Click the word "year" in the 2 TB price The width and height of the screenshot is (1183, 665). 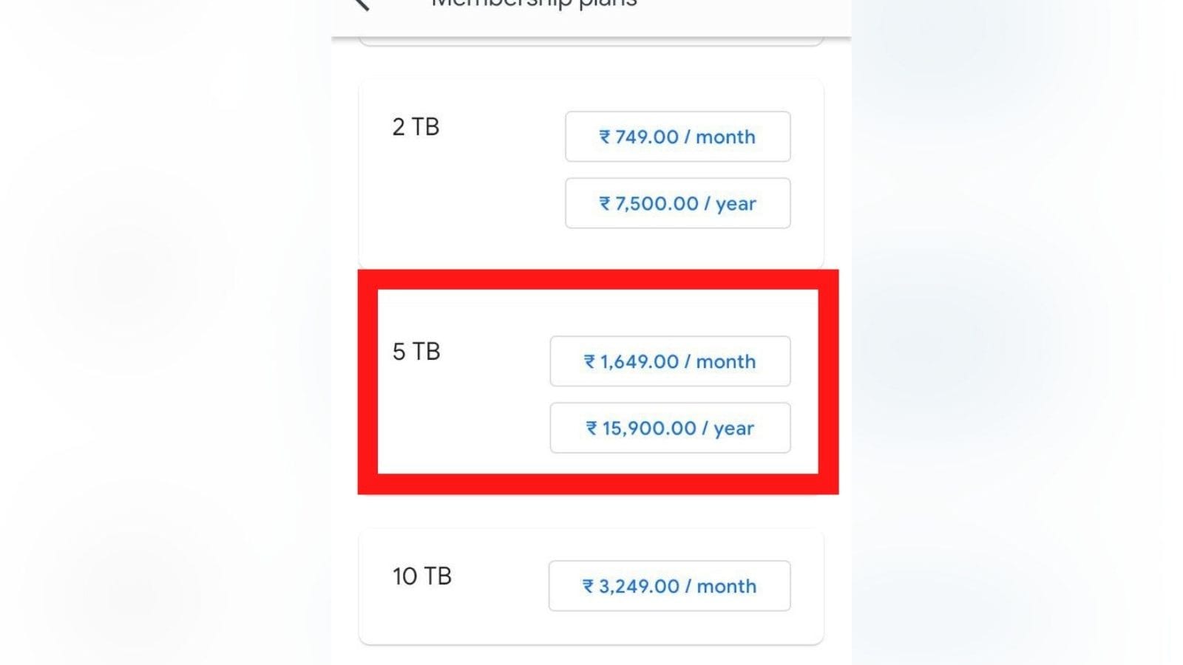point(736,205)
